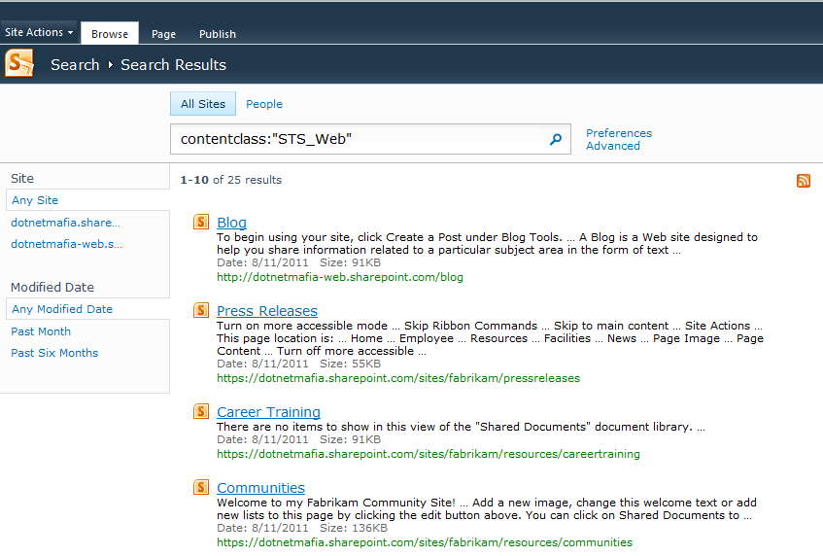Filter results by Past Six Months

coord(54,353)
